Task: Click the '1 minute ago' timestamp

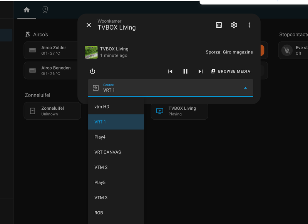Action: point(114,55)
